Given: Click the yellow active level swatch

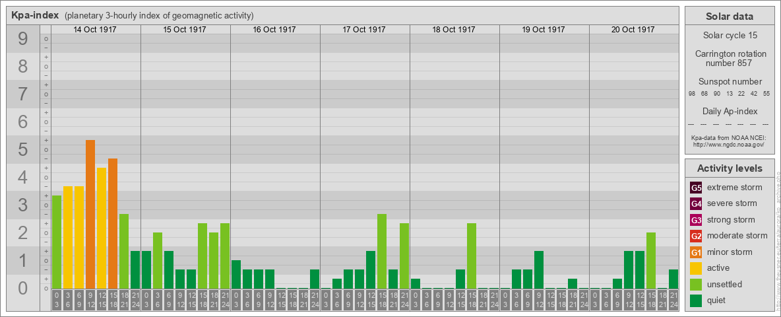Looking at the screenshot, I should coord(696,268).
